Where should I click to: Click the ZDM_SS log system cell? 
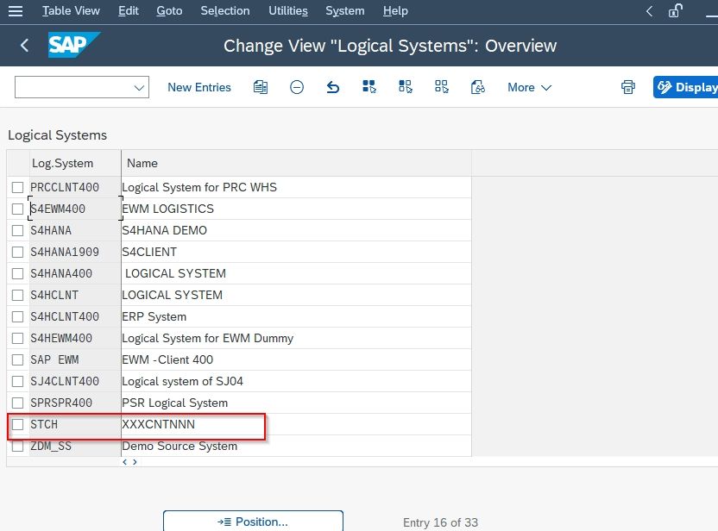(75, 446)
